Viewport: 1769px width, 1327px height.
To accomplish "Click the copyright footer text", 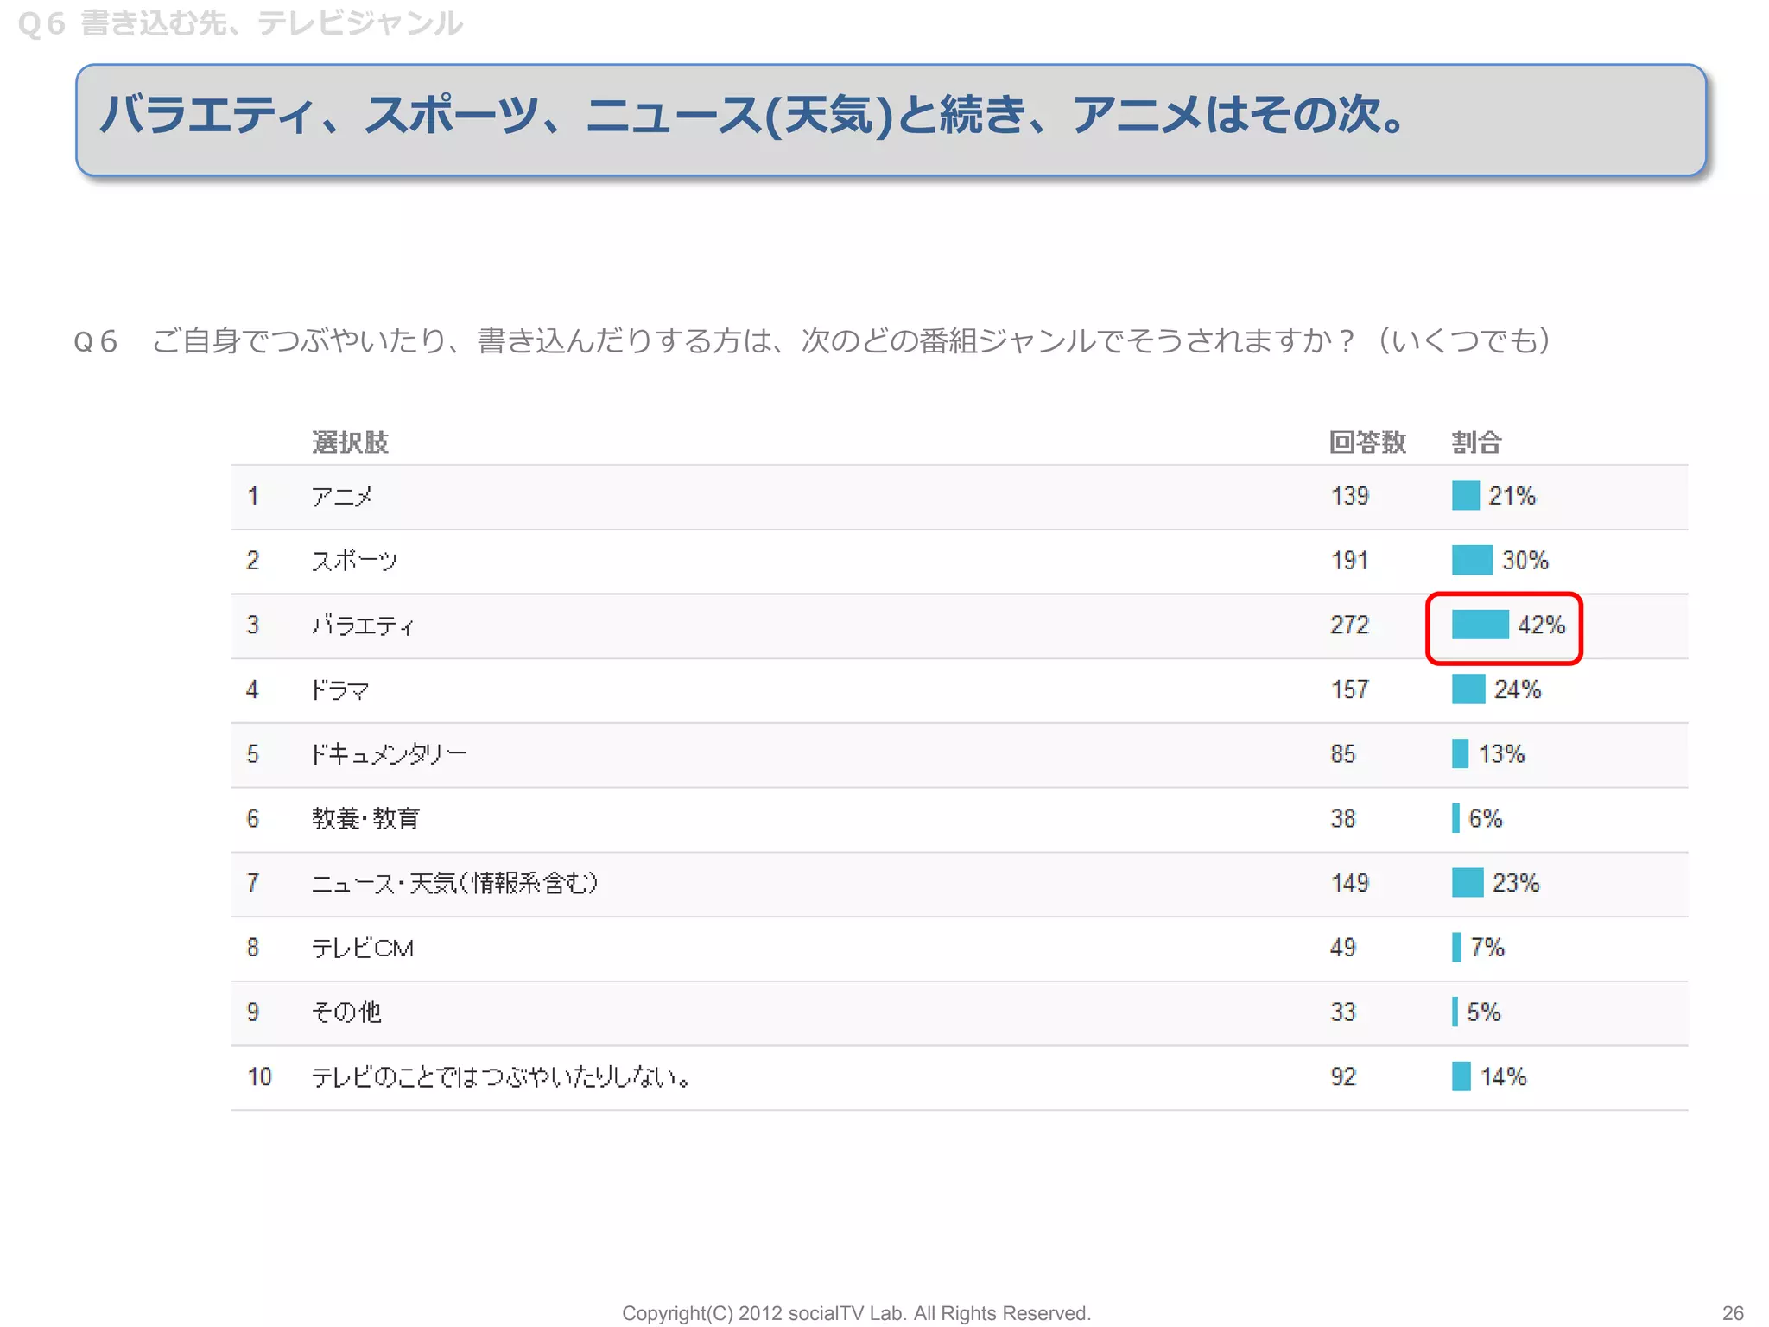I will tap(856, 1313).
